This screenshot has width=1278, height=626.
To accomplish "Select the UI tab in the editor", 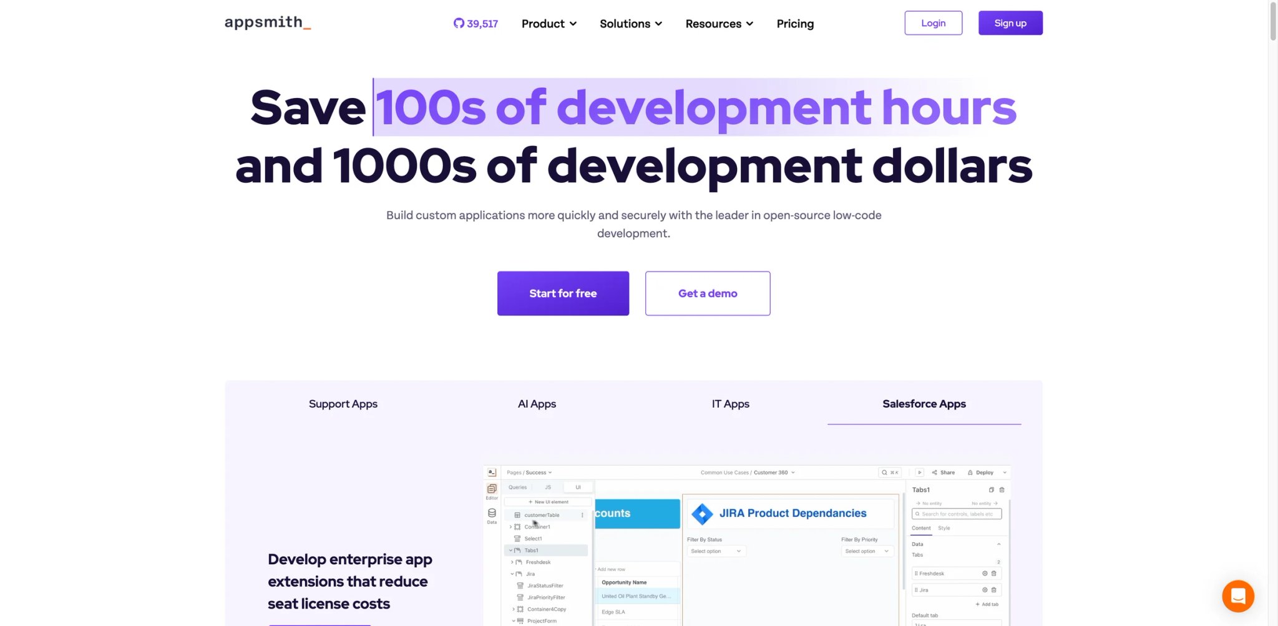I will tap(578, 487).
